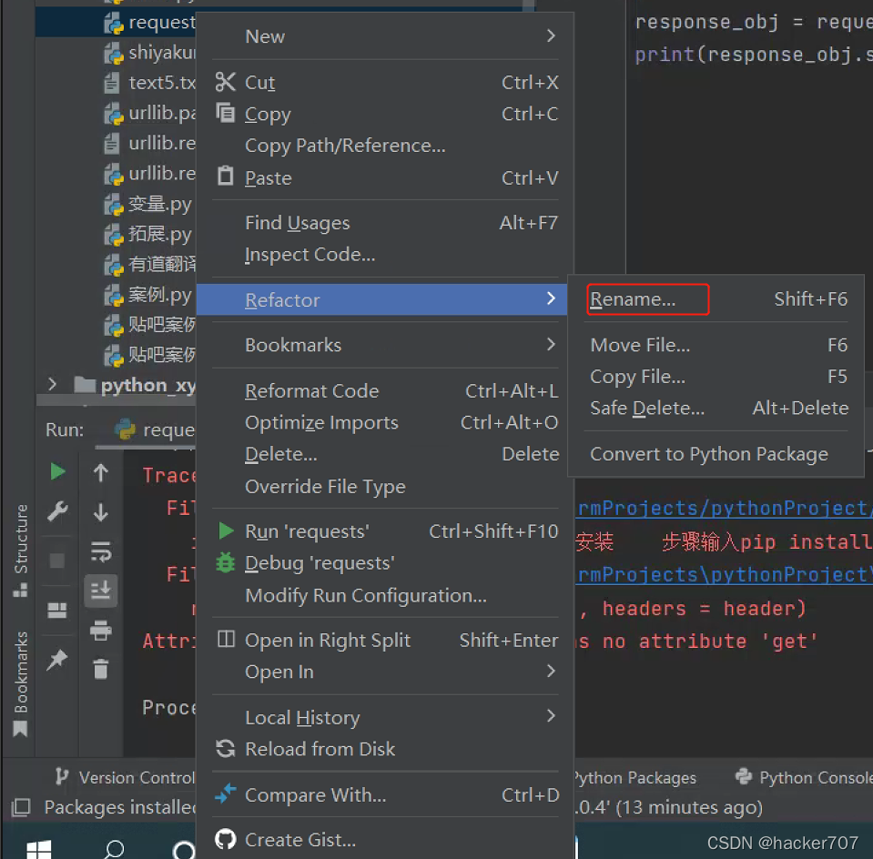Expand the Refactor submenu
The height and width of the screenshot is (859, 873).
coord(382,299)
